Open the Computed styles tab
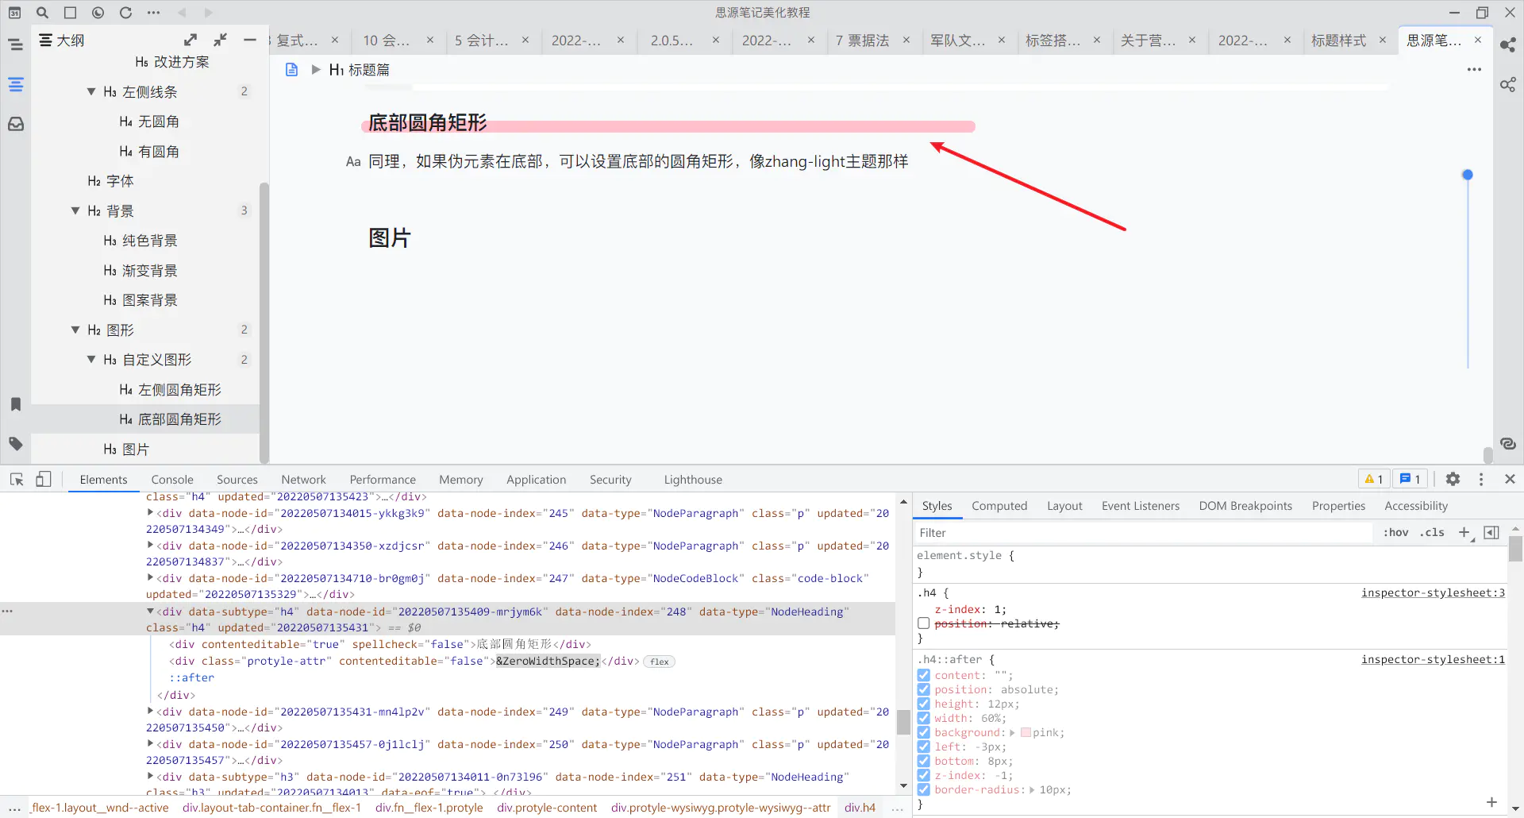The image size is (1524, 818). [999, 506]
